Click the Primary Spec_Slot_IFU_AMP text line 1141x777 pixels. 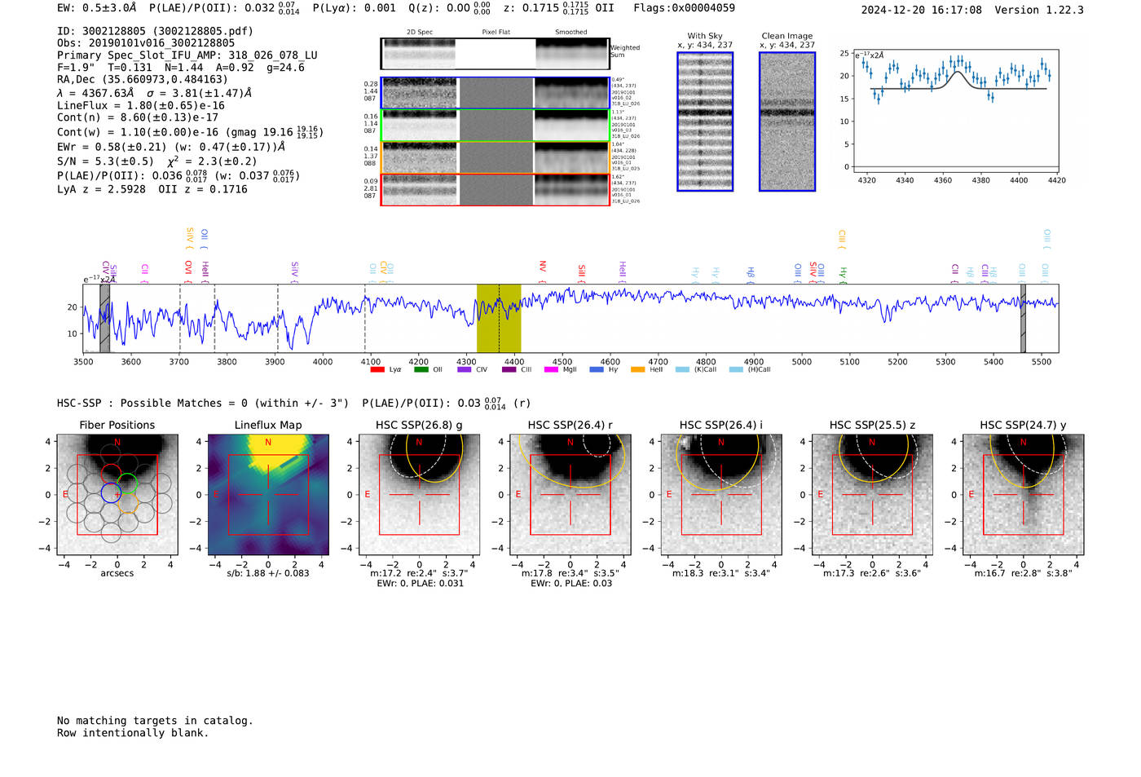[187, 55]
